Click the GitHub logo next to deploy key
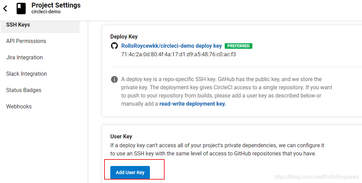The height and width of the screenshot is (183, 362). (114, 46)
